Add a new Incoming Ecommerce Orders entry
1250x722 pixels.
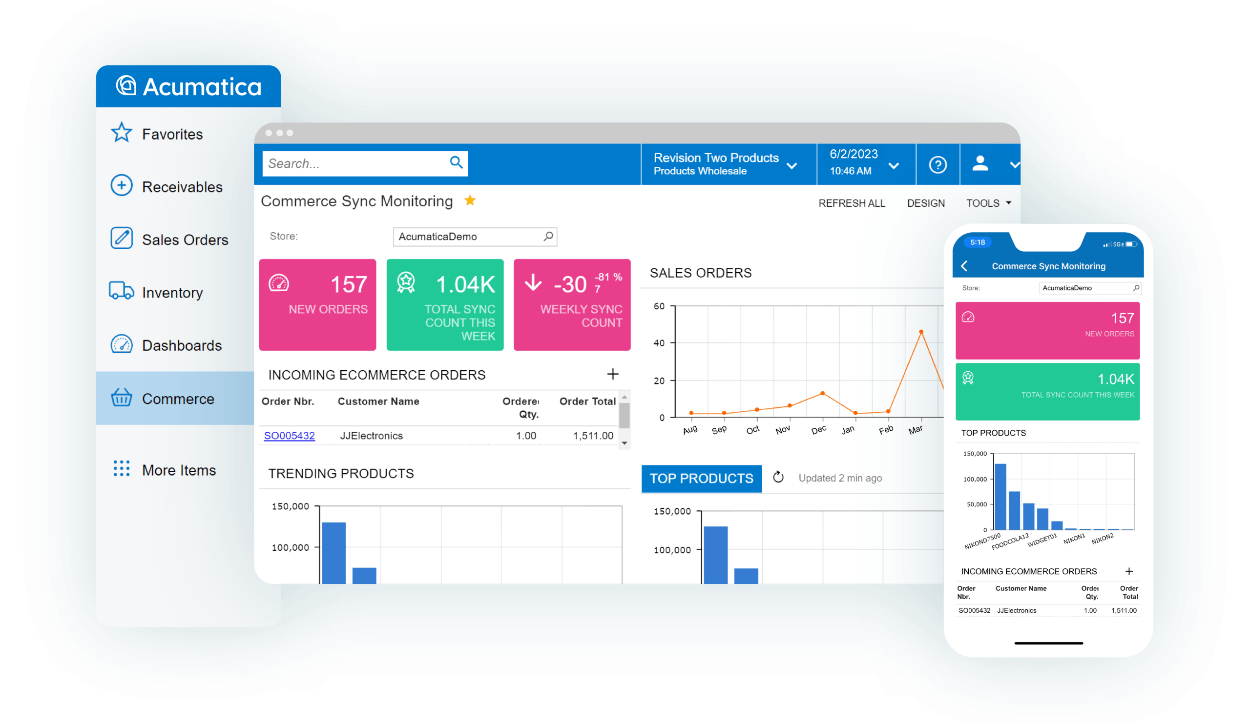(613, 374)
